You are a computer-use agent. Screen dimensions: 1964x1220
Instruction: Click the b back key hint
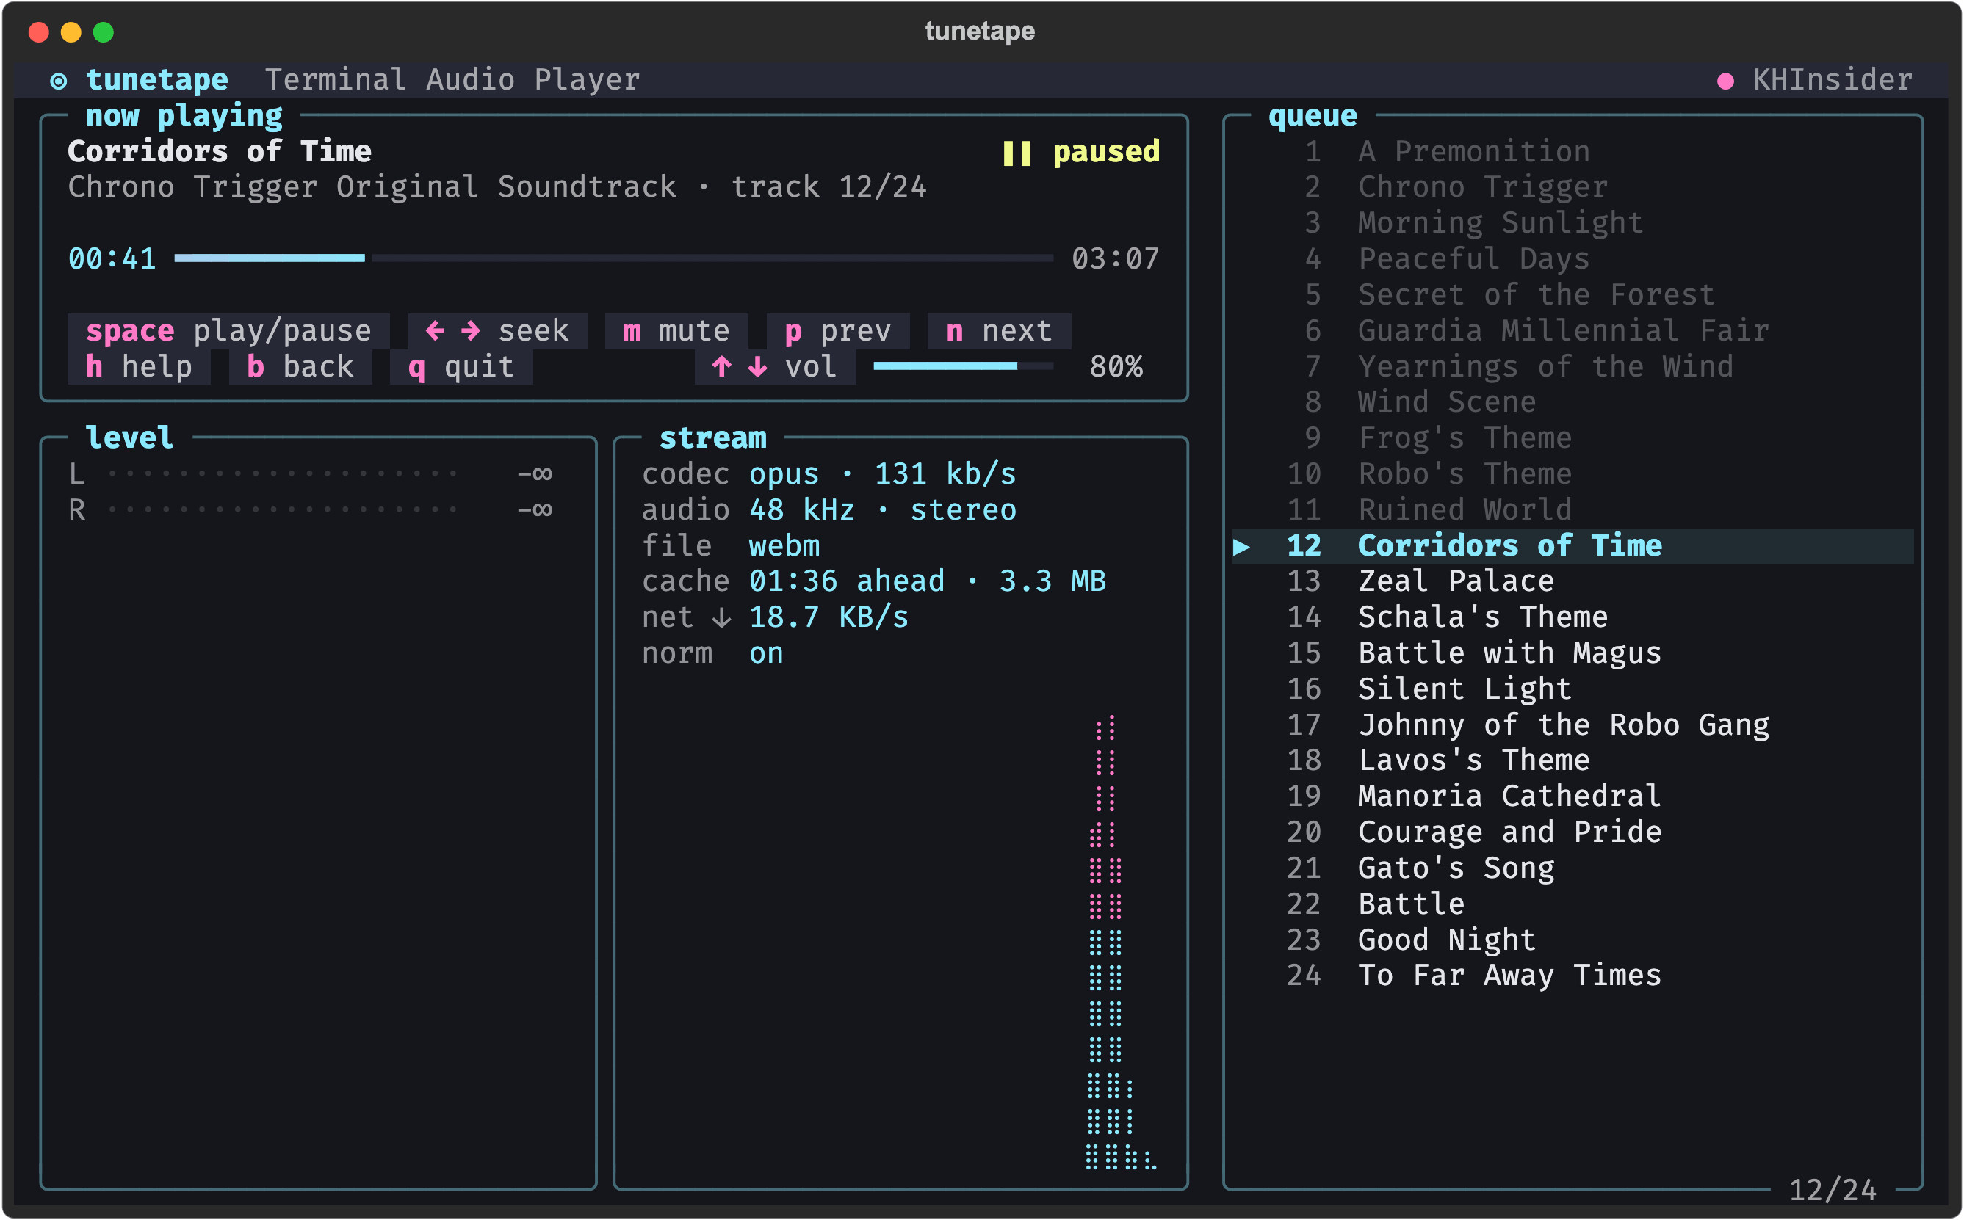pos(300,367)
